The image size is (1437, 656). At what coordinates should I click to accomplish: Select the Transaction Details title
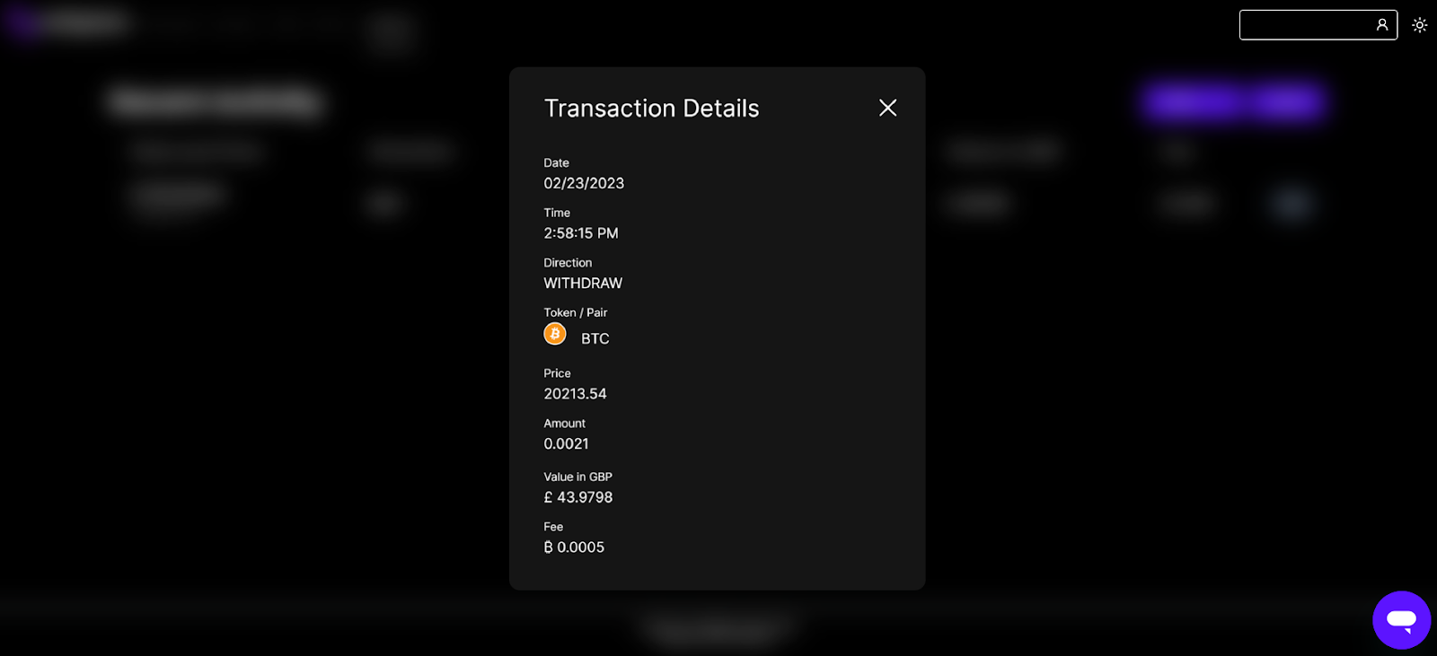click(x=651, y=109)
